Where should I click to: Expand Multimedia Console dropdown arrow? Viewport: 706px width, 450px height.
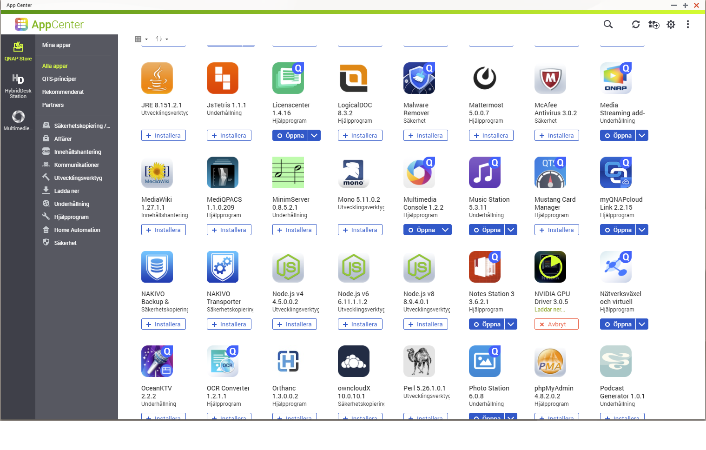pyautogui.click(x=446, y=230)
